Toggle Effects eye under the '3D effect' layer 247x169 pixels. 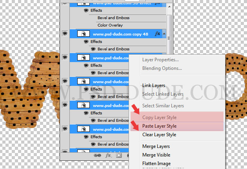(86, 11)
